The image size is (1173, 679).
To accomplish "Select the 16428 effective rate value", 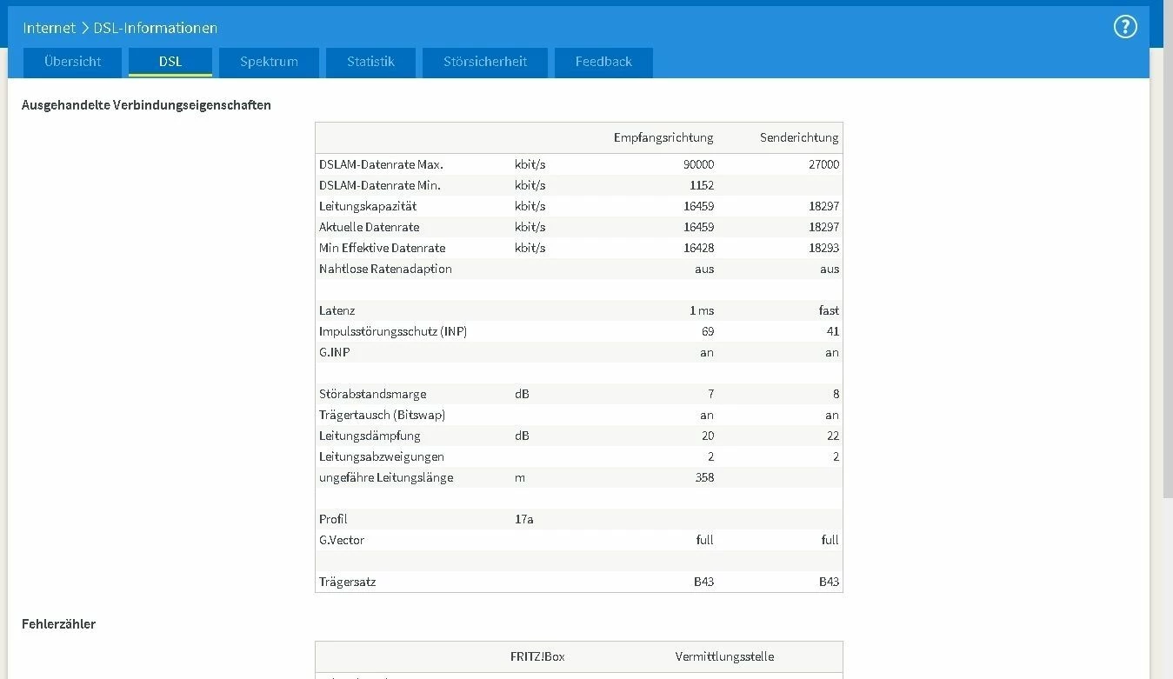I will [x=698, y=248].
